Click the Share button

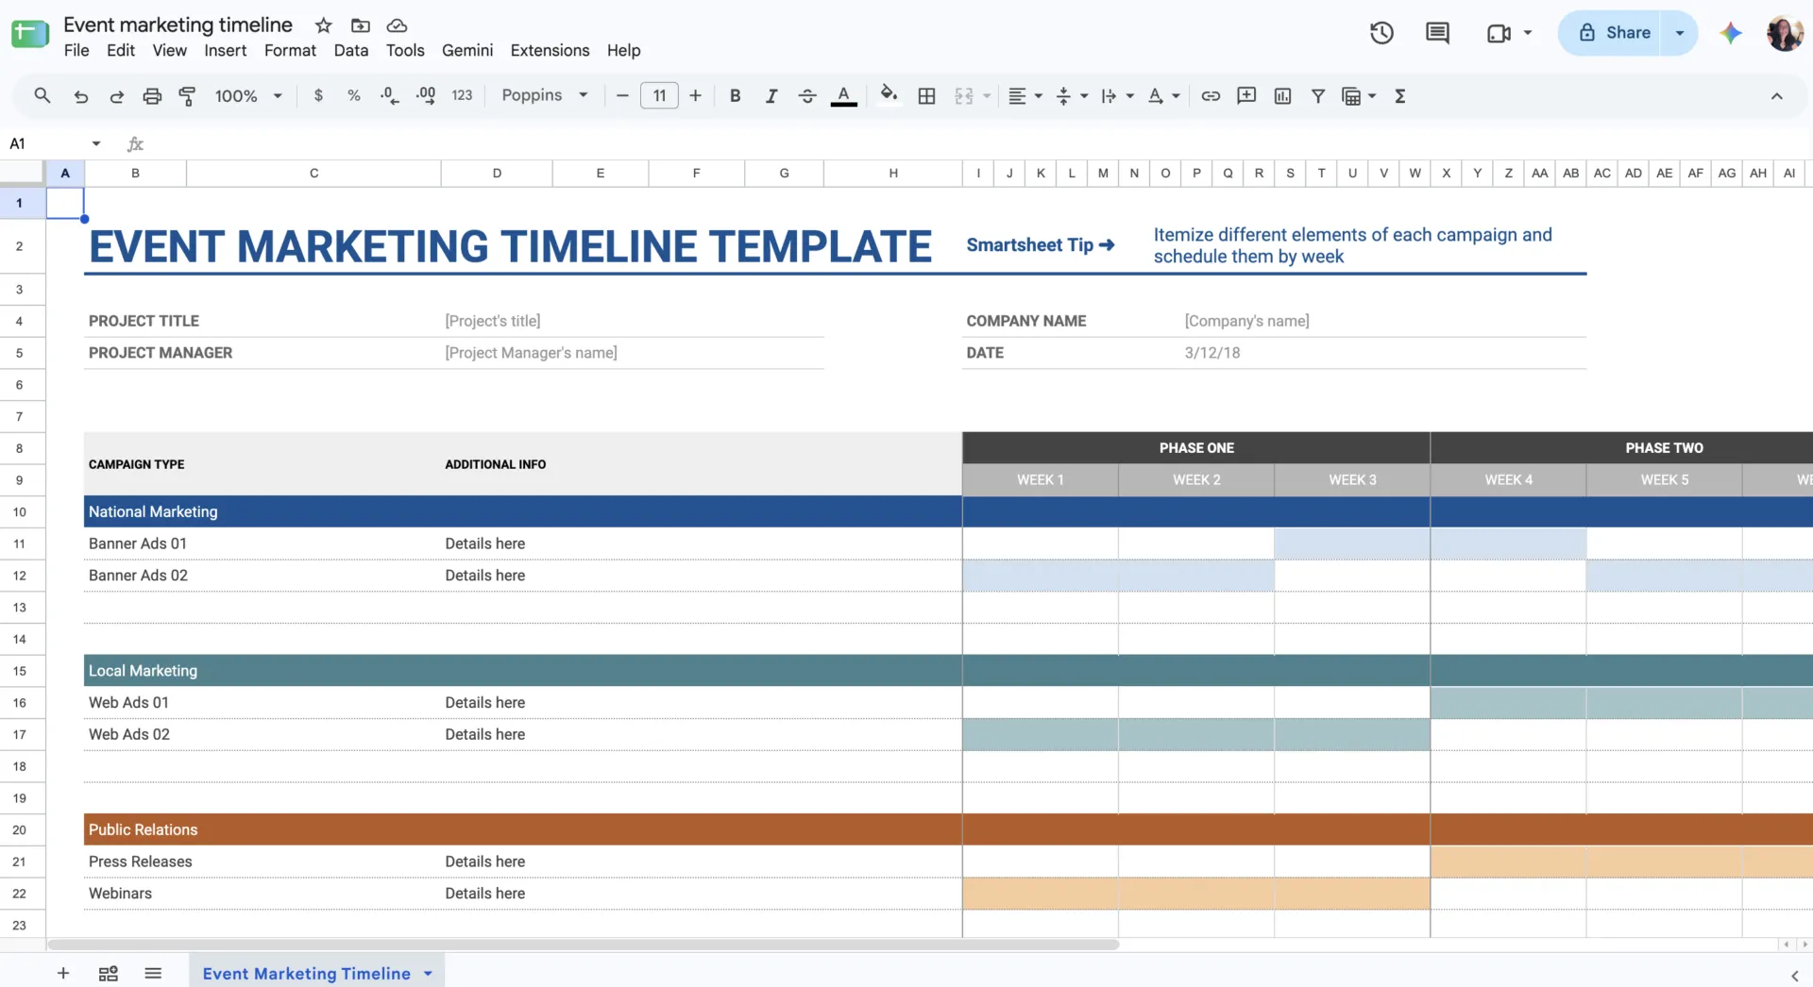click(x=1614, y=33)
